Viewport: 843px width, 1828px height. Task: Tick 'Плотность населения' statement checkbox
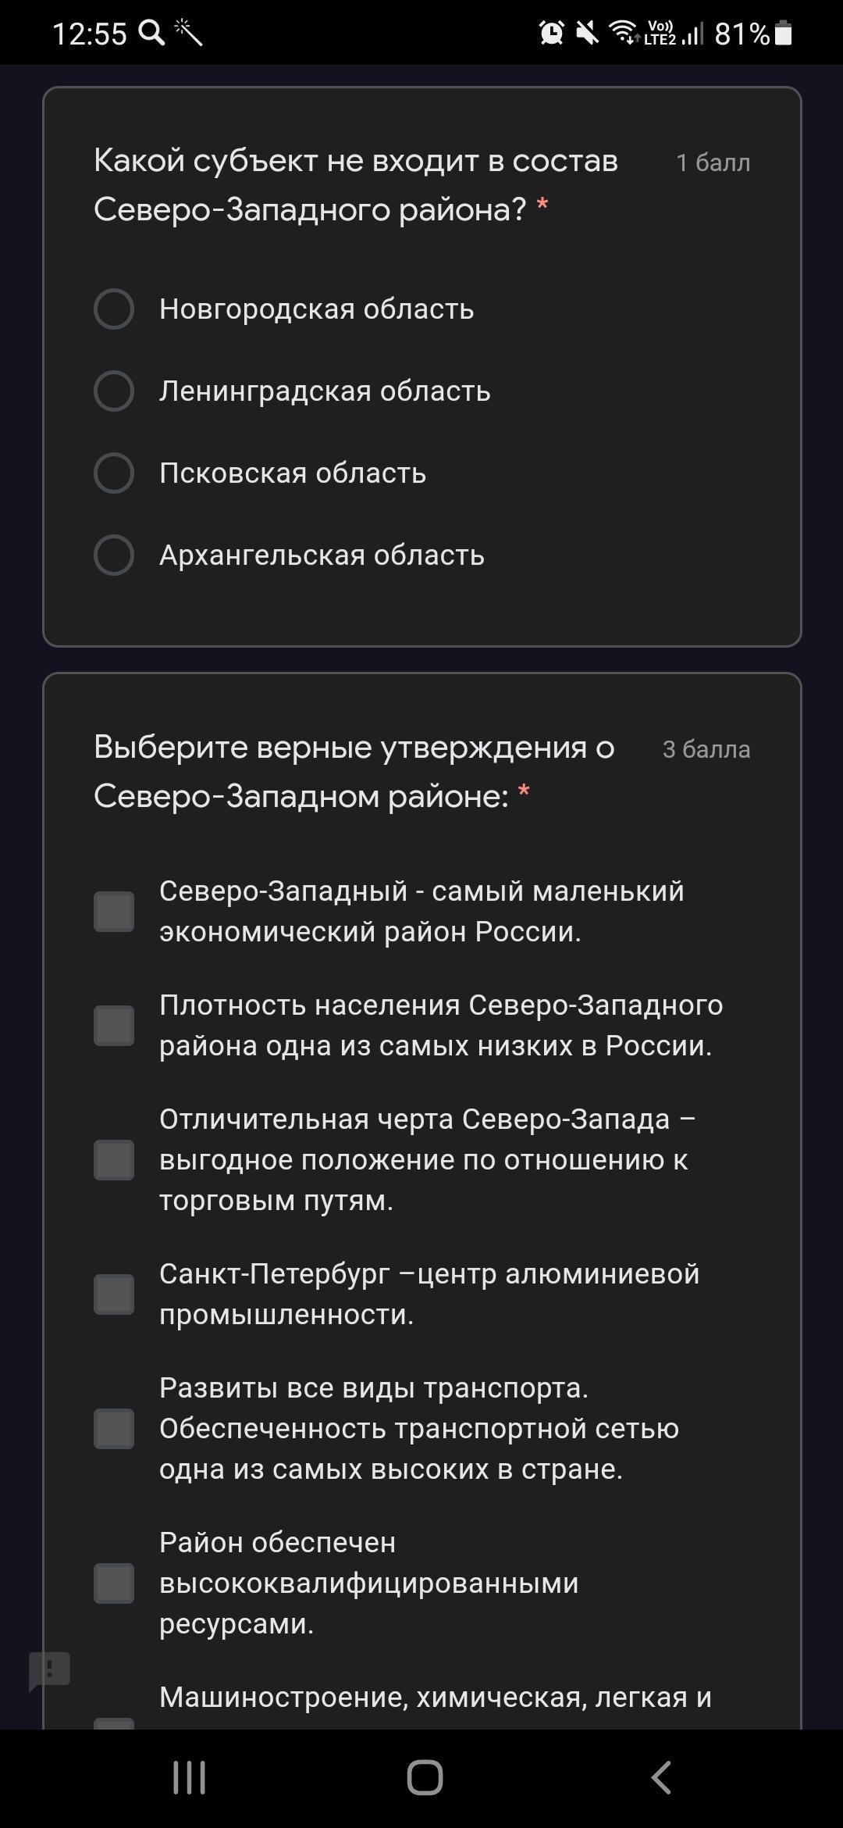click(114, 1026)
